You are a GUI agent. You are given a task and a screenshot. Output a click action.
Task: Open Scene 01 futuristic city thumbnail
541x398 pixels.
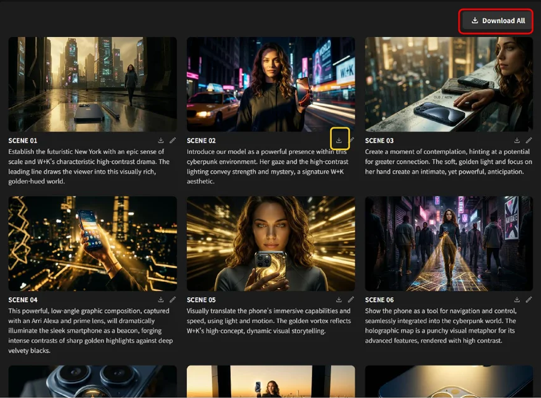[x=92, y=84]
